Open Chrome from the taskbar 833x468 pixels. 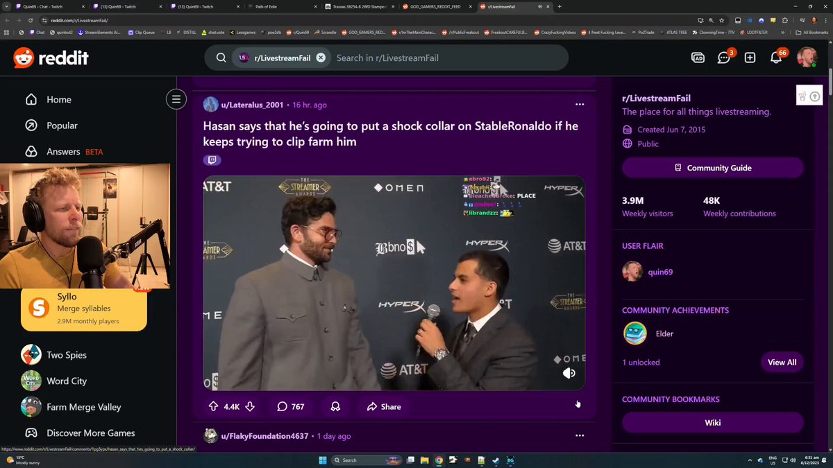coord(439,460)
